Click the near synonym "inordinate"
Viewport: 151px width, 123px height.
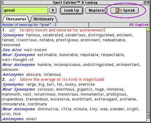click(x=37, y=104)
